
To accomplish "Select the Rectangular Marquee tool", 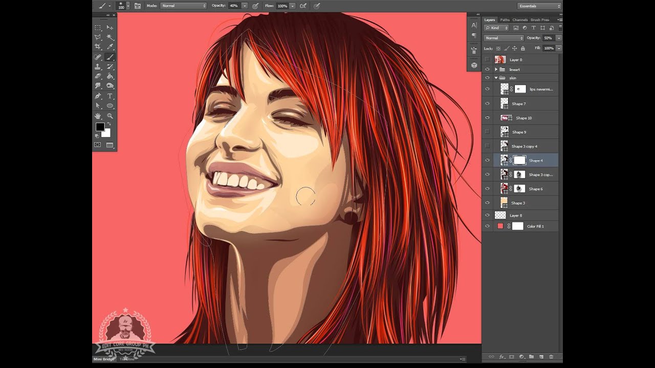I will [98, 28].
